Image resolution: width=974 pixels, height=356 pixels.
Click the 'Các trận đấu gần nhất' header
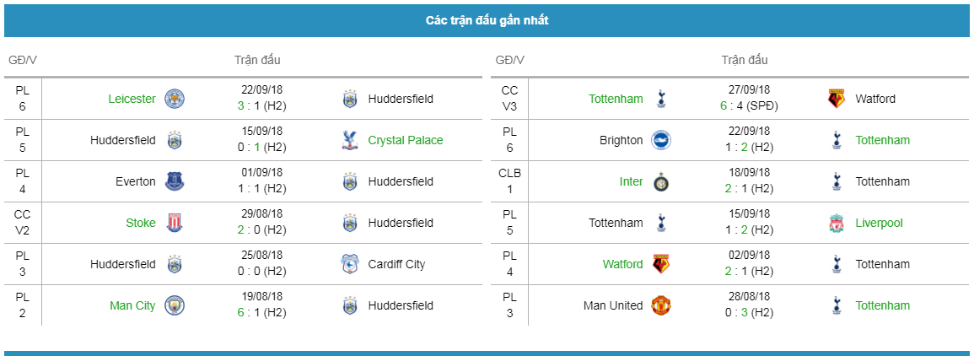[487, 20]
